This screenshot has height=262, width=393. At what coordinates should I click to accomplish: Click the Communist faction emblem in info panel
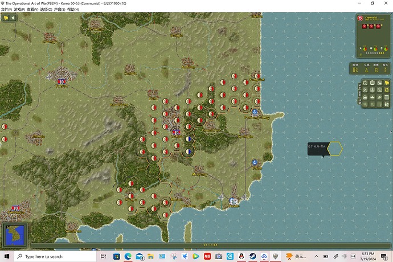360,18
